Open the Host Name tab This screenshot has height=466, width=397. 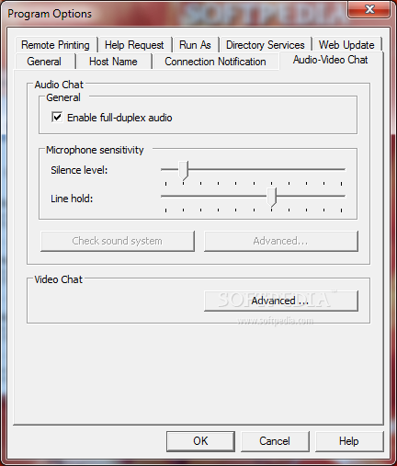tap(113, 62)
